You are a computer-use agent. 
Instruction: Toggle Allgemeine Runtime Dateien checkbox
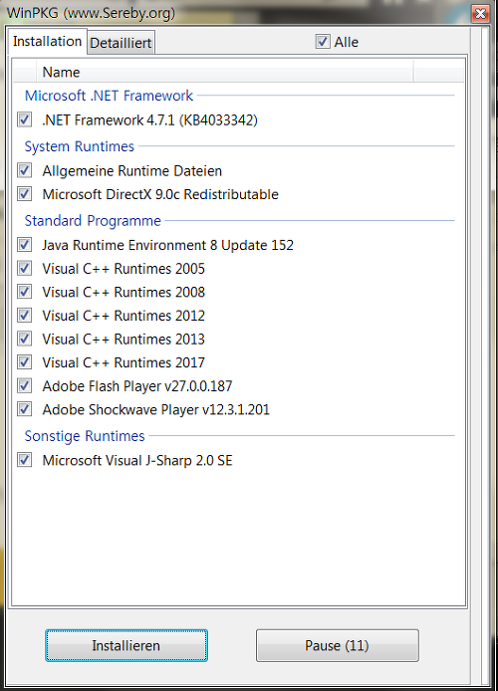pyautogui.click(x=24, y=170)
